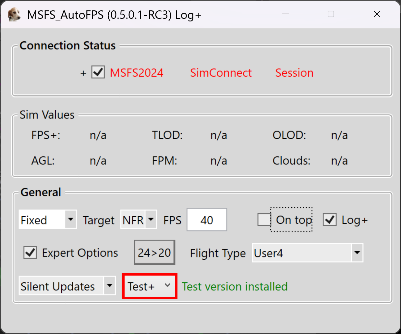The image size is (401, 334).
Task: Click the Flight Type label
Action: pos(218,253)
